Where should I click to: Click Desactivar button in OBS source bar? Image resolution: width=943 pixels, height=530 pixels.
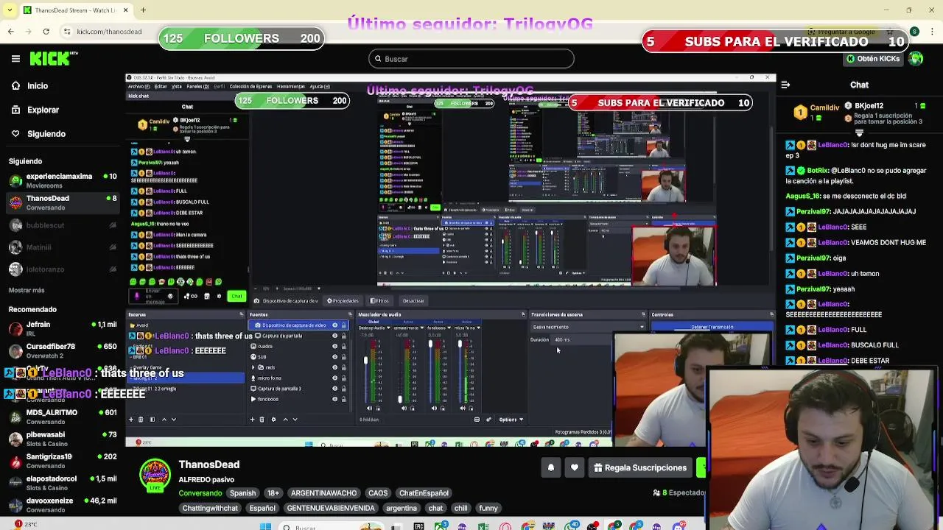(413, 300)
